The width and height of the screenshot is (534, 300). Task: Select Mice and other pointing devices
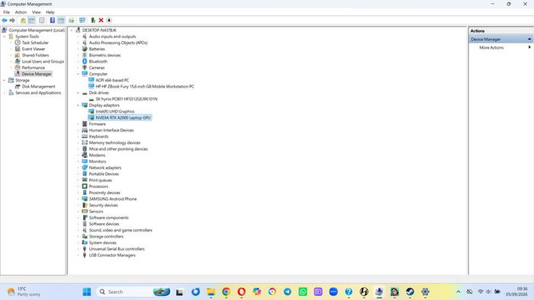point(118,148)
